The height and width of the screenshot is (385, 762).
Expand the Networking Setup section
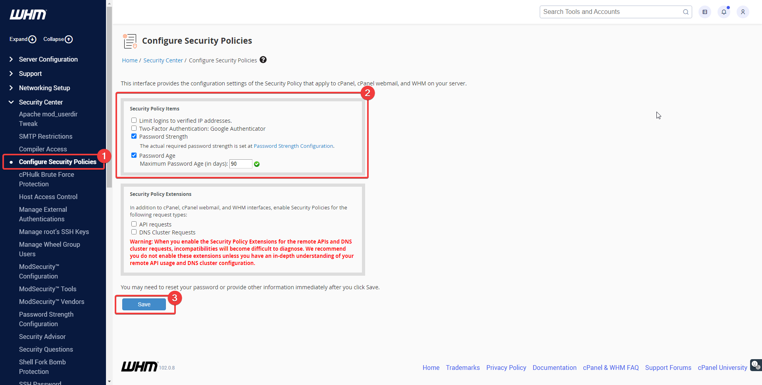44,88
